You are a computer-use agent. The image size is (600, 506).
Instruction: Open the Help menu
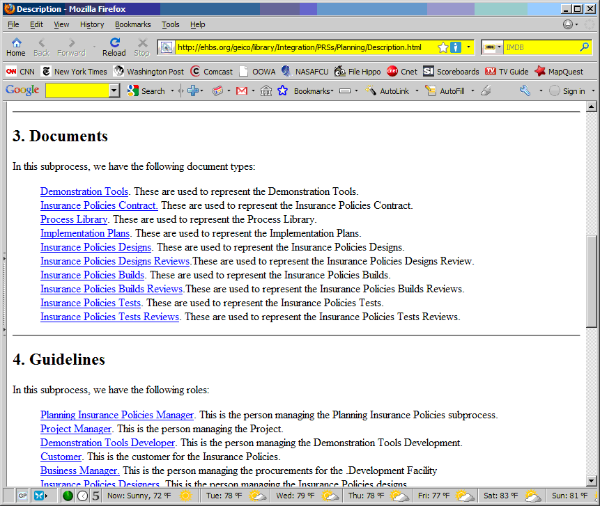pos(197,24)
